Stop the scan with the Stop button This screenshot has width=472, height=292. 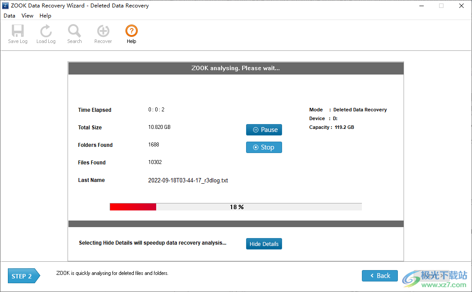point(264,147)
